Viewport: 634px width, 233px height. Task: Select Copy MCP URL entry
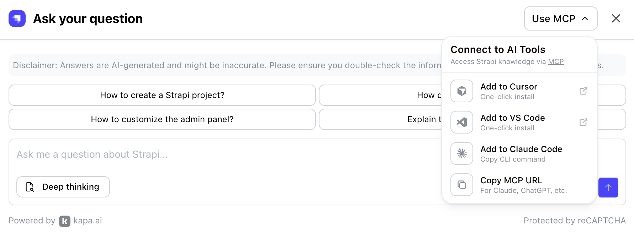(511, 184)
